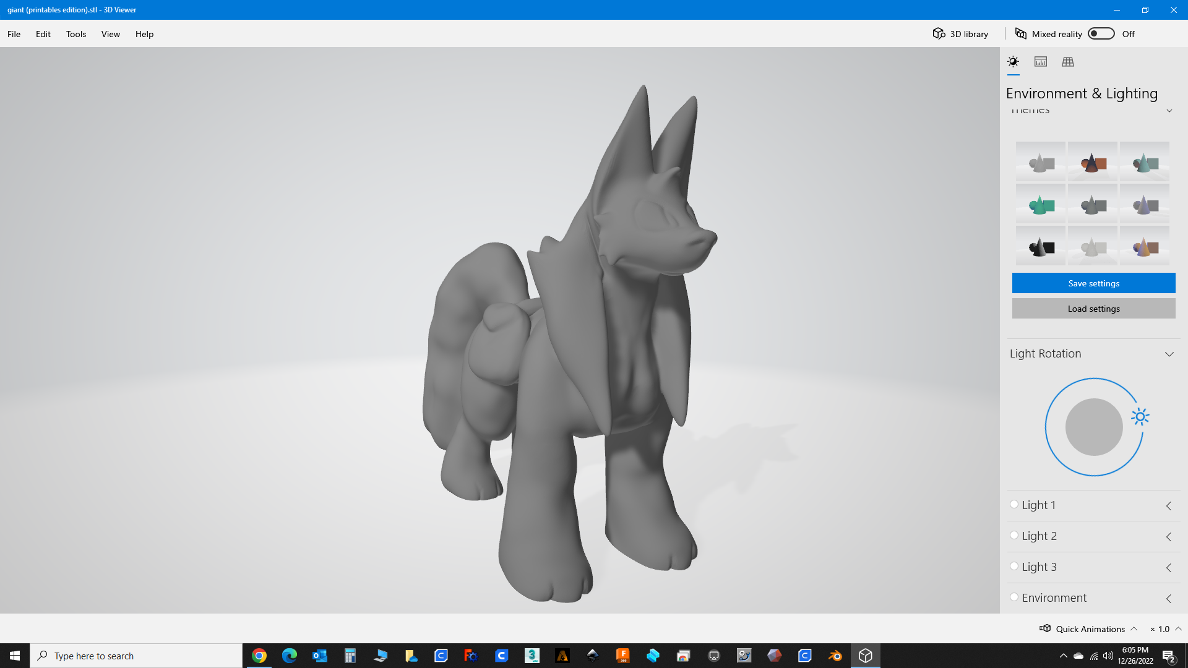Select the teal-gray theme thumbnail
Screen dimensions: 1188x668
(x=1145, y=161)
